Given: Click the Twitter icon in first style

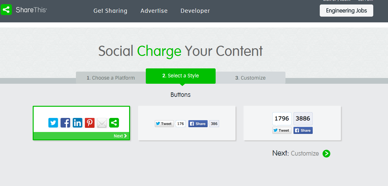Looking at the screenshot, I should click(53, 123).
